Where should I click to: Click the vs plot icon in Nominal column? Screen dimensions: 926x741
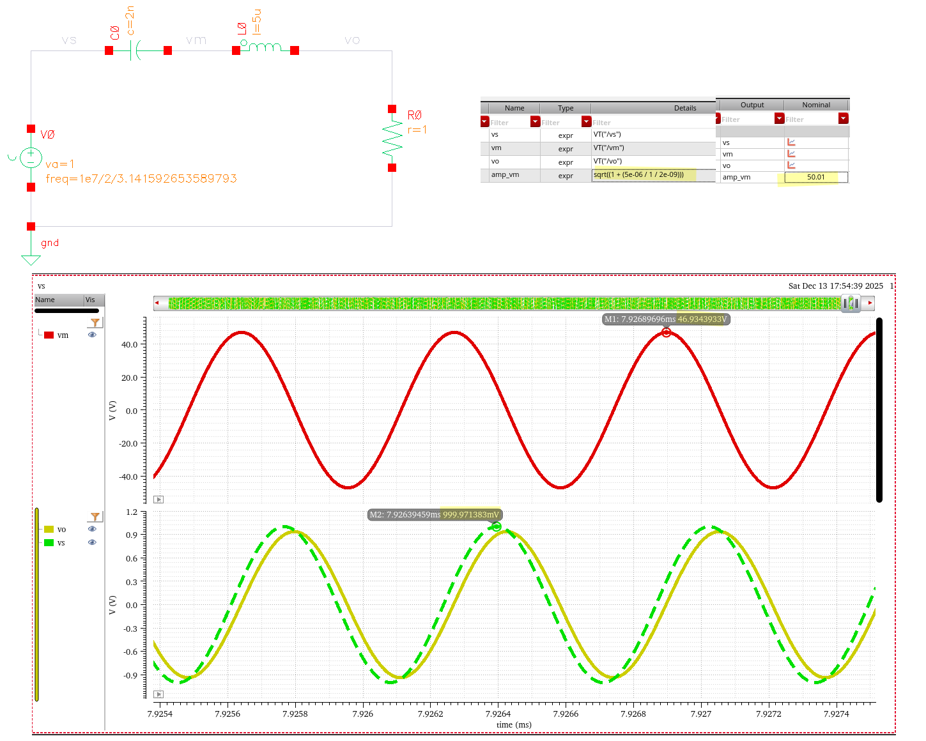[791, 142]
